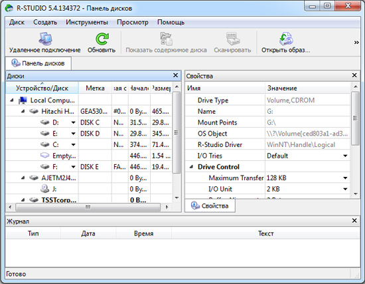The height and width of the screenshot is (284, 365).
Task: Open the Просмотр menu
Action: 133,23
